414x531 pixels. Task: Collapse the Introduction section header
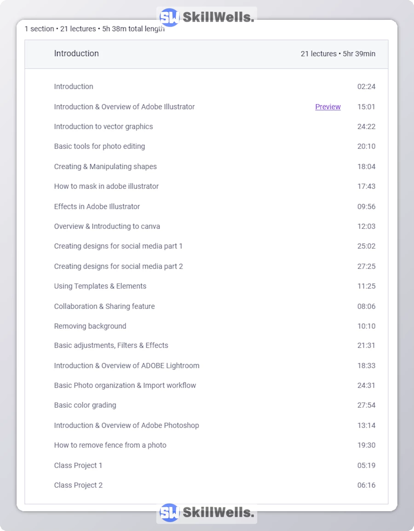pyautogui.click(x=76, y=54)
